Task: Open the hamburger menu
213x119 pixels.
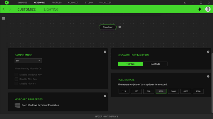Action: pyautogui.click(x=3, y=19)
